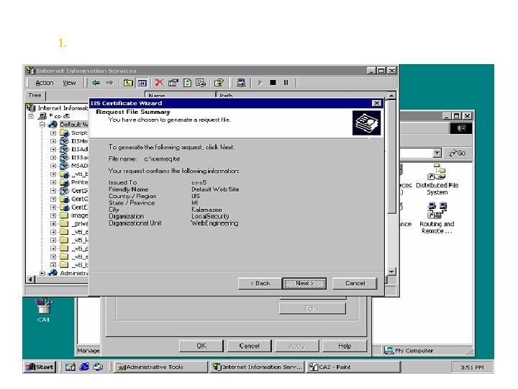Switch to the Tree tab
Screen dimensions: 518x389
coord(35,95)
